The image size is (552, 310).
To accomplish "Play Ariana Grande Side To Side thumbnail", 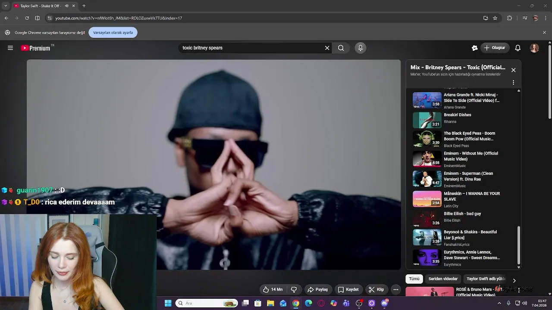I will [x=427, y=100].
